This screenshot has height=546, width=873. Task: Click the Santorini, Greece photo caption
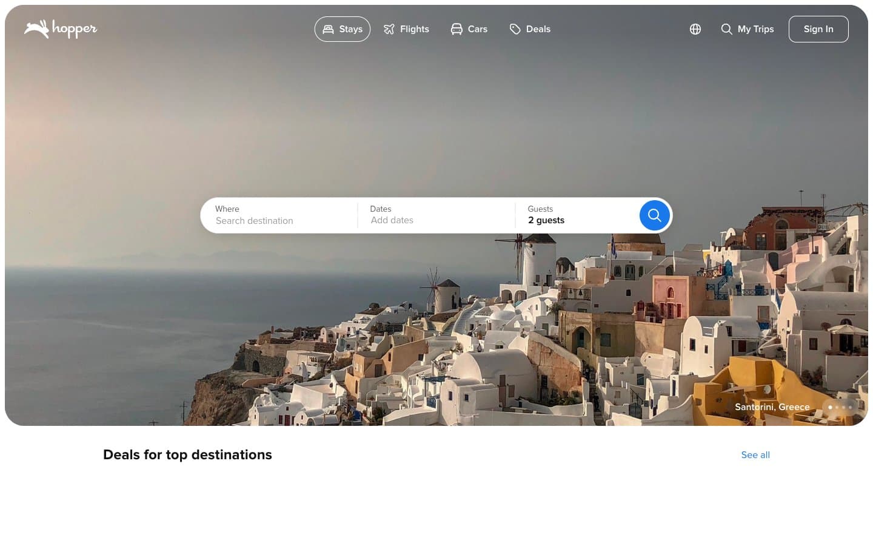(772, 407)
